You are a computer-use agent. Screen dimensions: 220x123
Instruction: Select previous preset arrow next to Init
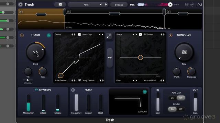click(101, 4)
